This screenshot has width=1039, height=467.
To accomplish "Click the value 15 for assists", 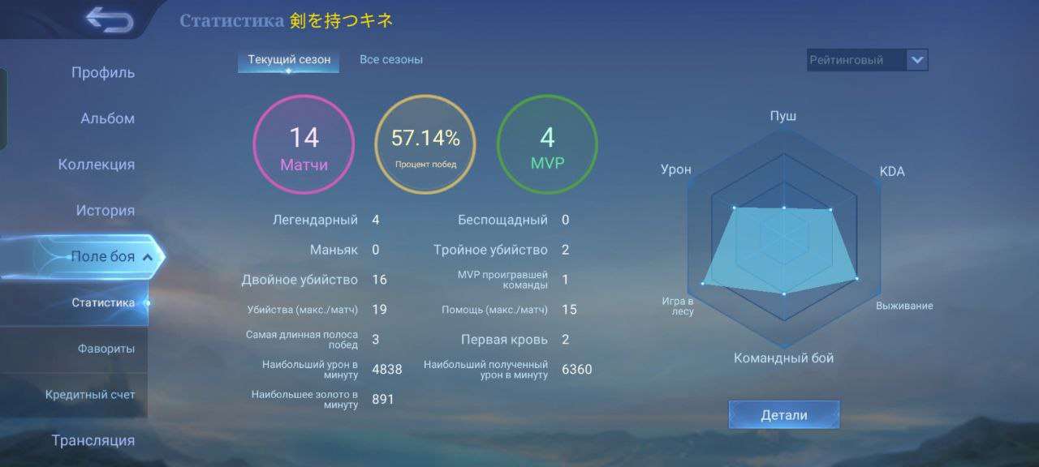I will (569, 310).
